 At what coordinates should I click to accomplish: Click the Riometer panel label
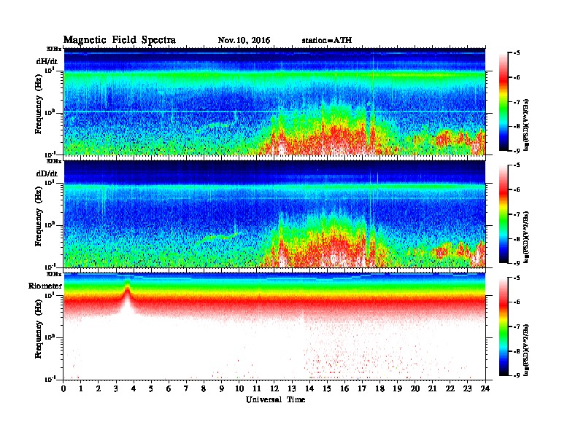click(45, 286)
